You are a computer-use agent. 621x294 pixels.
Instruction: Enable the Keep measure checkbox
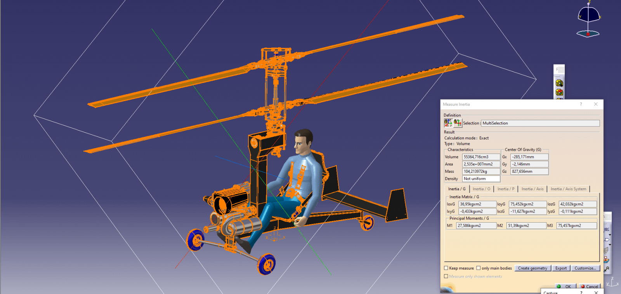[446, 268]
